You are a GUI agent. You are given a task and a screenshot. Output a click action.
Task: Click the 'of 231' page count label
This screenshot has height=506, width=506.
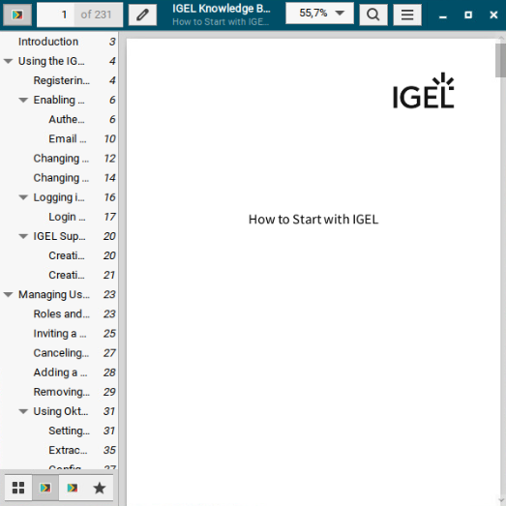click(96, 15)
